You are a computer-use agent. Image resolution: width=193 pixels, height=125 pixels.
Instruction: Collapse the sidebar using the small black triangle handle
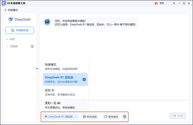37,68
